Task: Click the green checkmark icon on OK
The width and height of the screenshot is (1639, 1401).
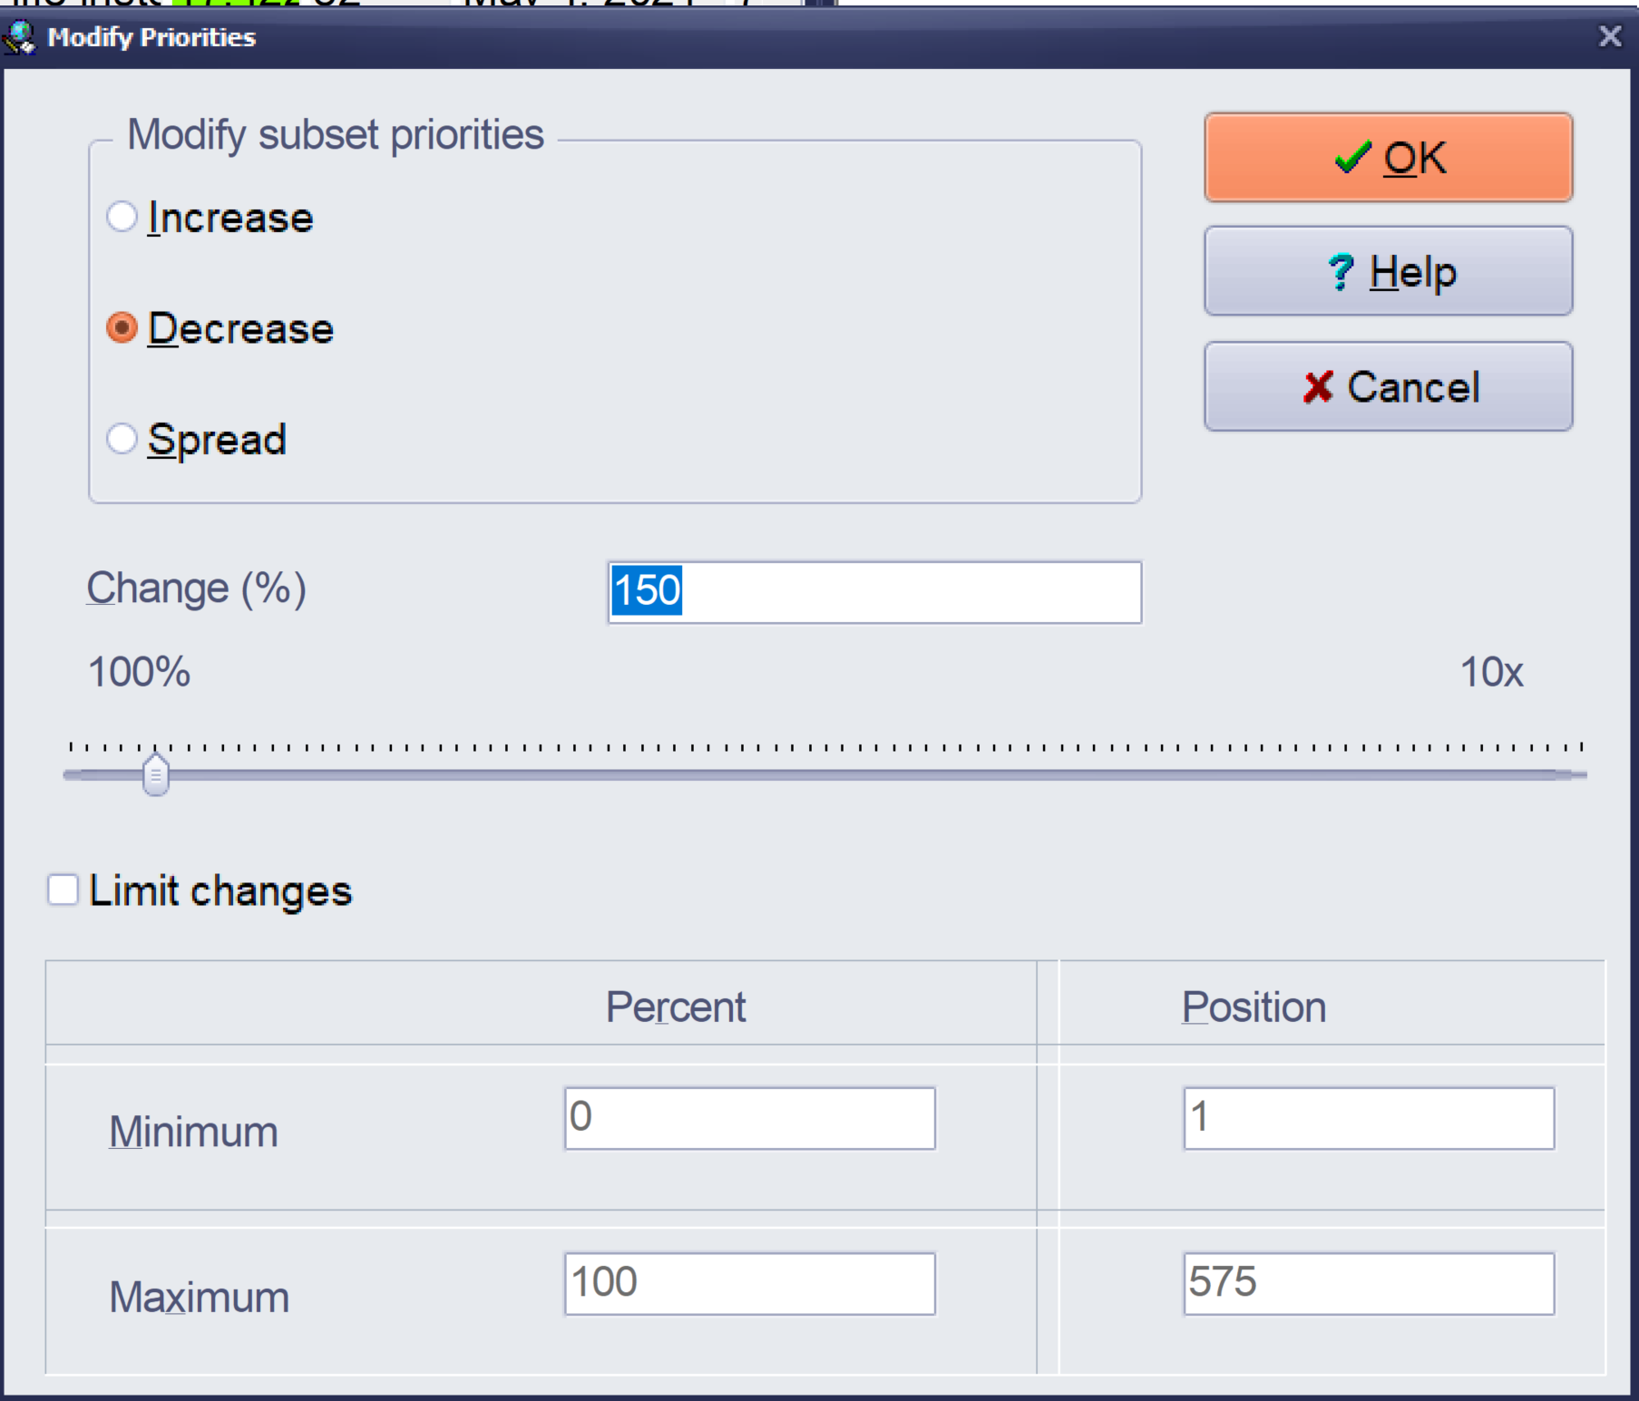Action: pos(1351,158)
